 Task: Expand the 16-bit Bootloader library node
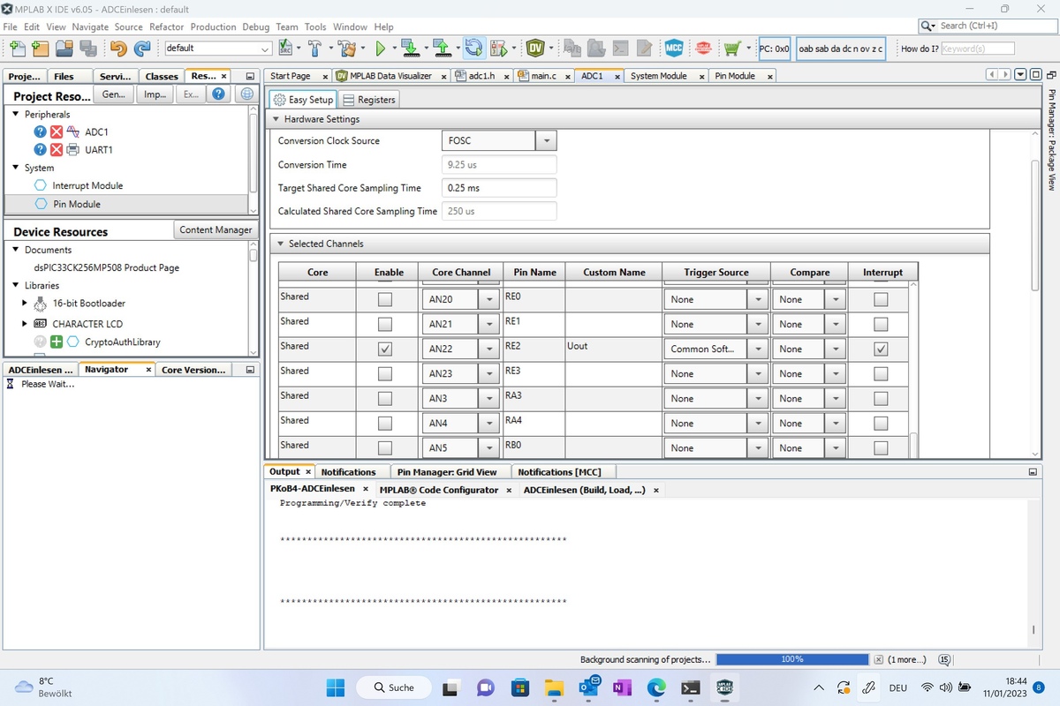25,303
